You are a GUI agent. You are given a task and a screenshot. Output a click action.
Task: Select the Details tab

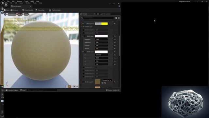pos(85,14)
